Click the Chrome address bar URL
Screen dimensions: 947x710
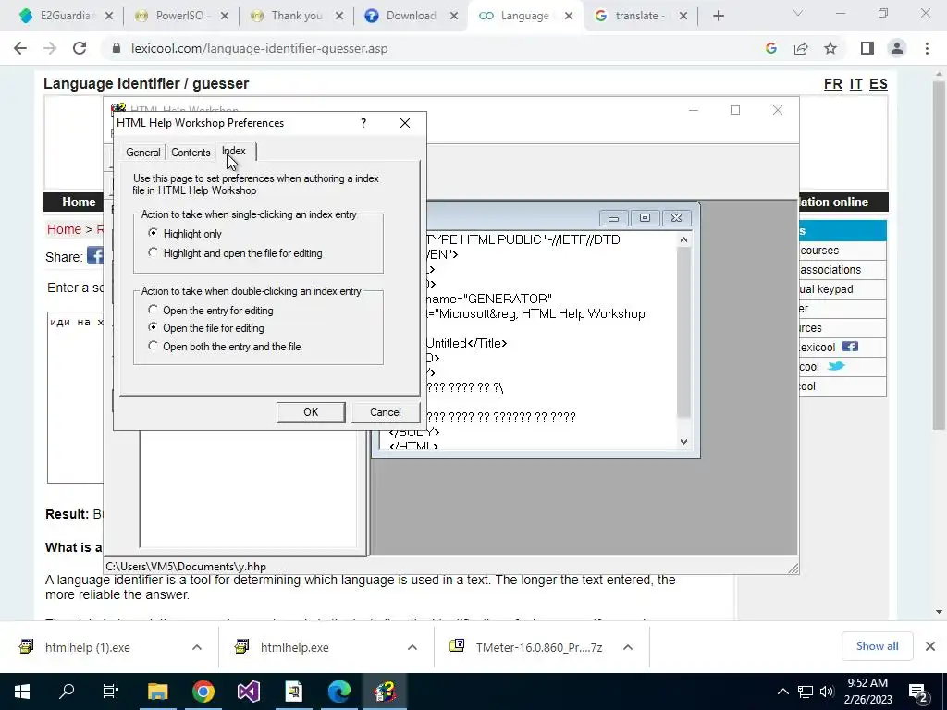click(259, 48)
